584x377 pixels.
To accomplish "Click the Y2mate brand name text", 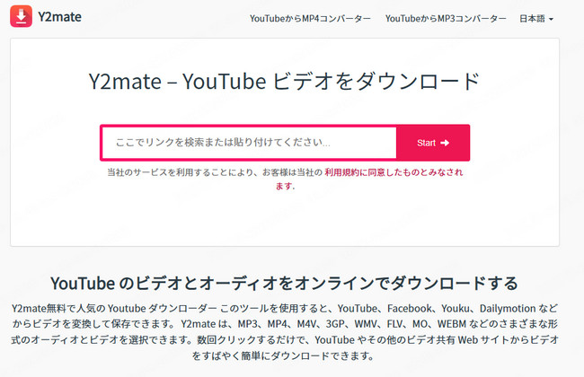I will tap(59, 17).
